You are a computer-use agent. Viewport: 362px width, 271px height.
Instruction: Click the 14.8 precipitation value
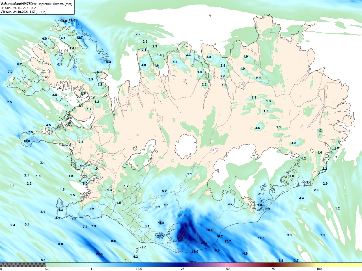pos(244,253)
